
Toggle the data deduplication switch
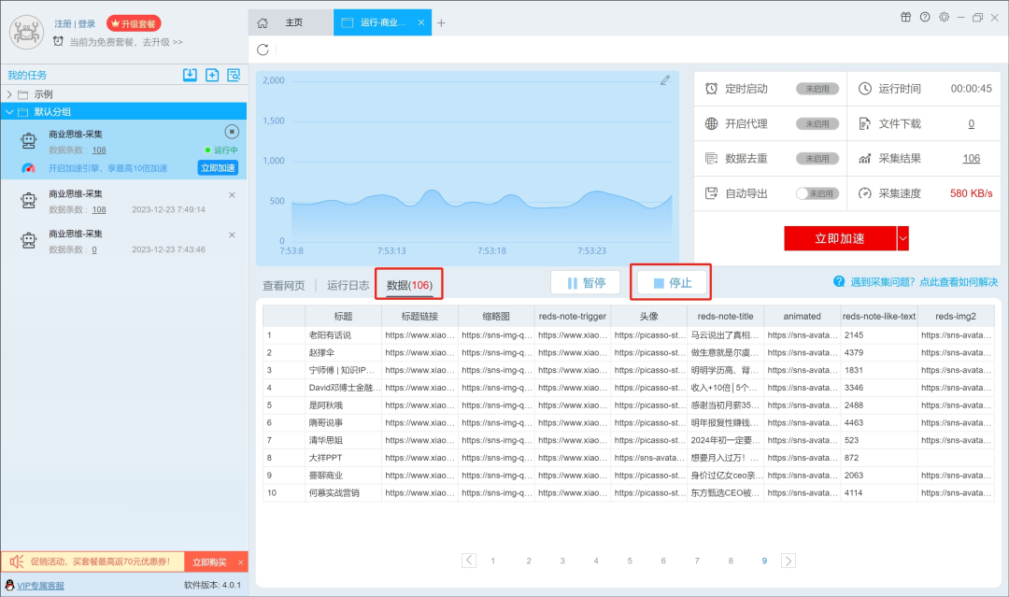point(817,158)
